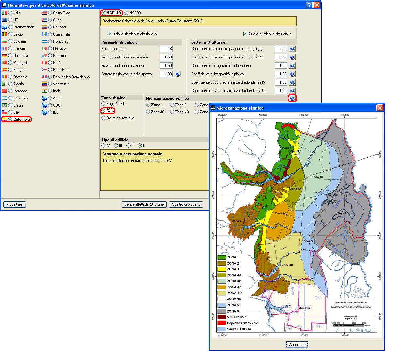Screen dimensions: 402x355
Task: Select Resto del territorio zone
Action: click(103, 118)
